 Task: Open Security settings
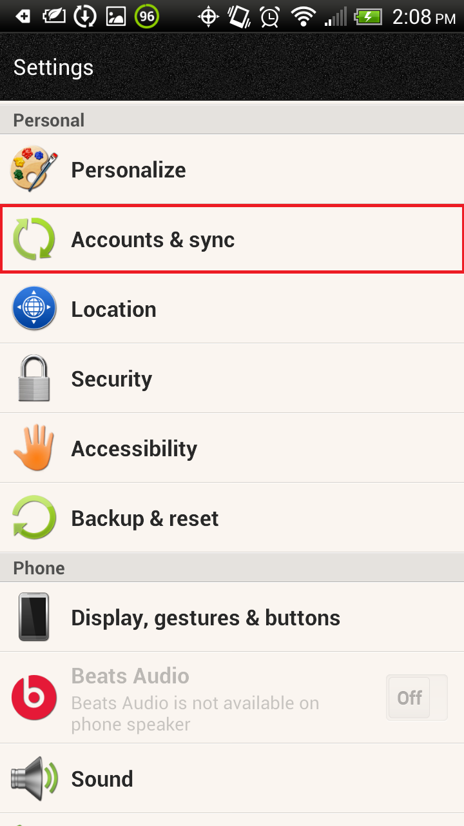coord(232,378)
